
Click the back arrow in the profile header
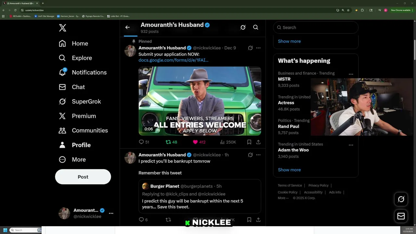pos(127,27)
